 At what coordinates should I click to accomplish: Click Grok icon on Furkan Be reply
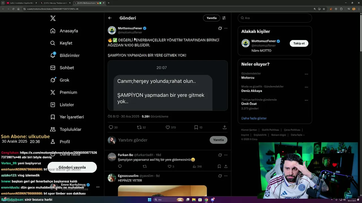coord(220,155)
